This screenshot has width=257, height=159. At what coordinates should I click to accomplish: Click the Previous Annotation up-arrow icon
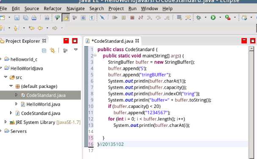16,28
